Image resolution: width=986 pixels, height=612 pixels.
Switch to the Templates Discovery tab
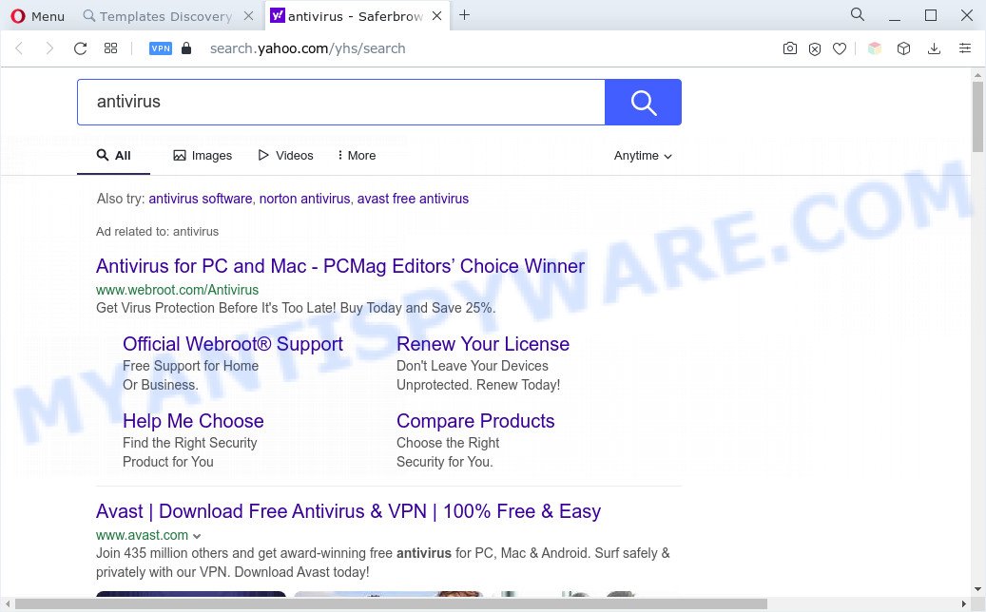157,16
